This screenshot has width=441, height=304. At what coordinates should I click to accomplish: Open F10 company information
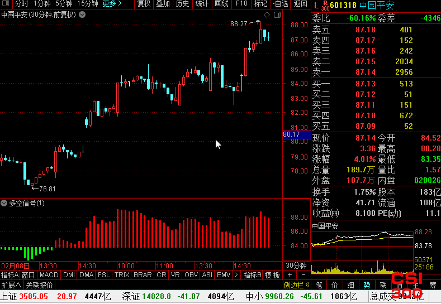[x=241, y=4]
